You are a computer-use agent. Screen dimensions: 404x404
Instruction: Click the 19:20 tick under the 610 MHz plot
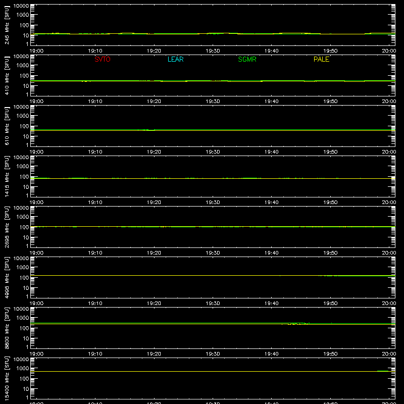(x=154, y=152)
